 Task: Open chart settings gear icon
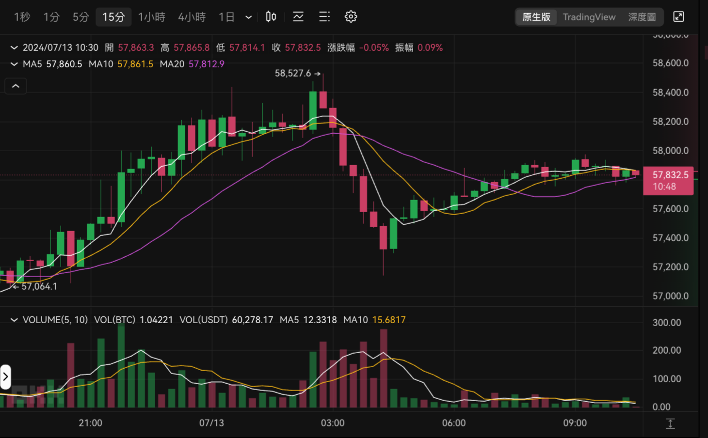(x=351, y=17)
